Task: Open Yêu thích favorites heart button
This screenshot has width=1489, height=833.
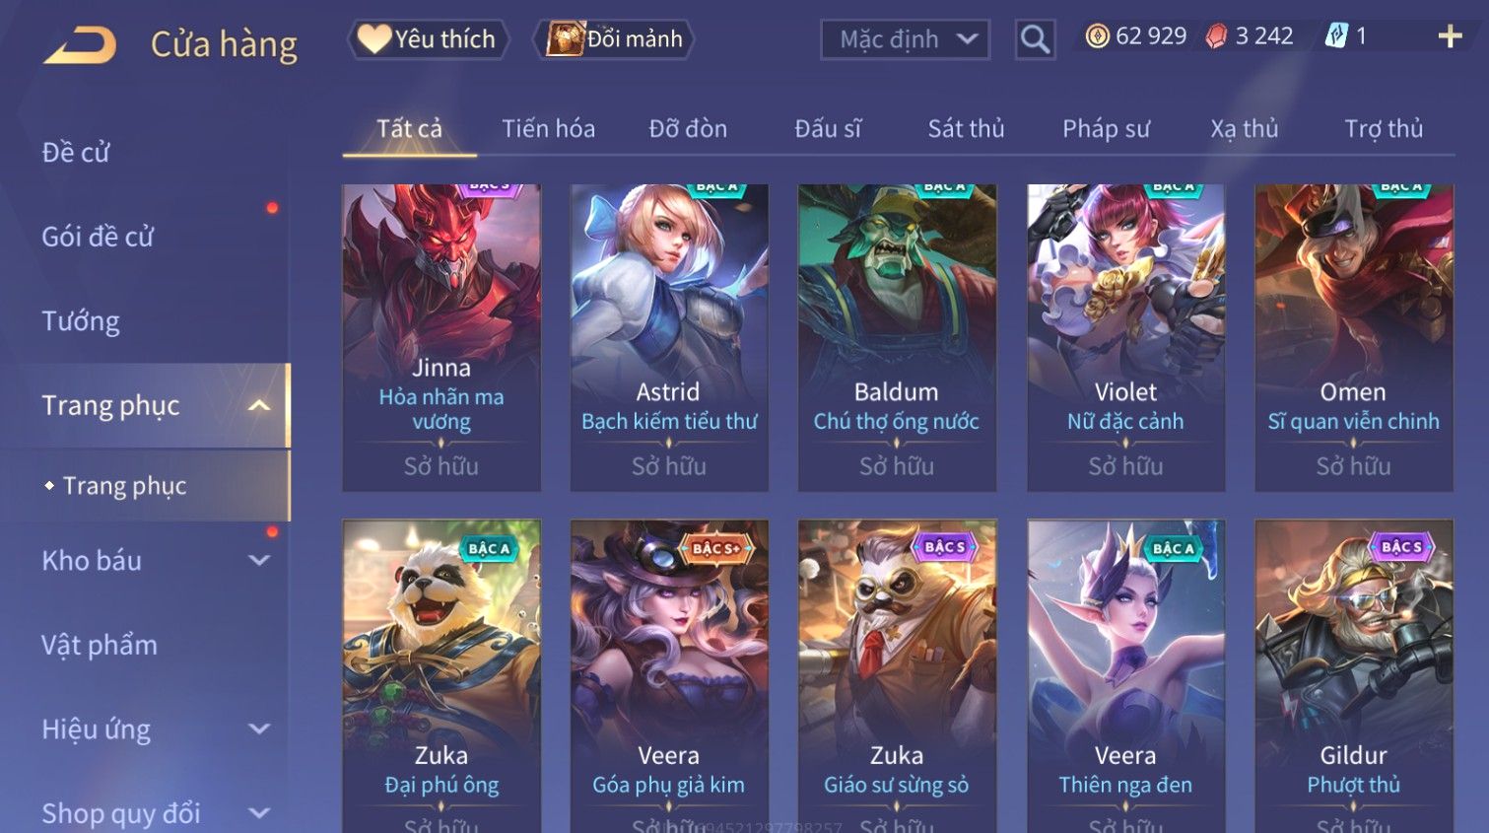Action: pos(428,39)
